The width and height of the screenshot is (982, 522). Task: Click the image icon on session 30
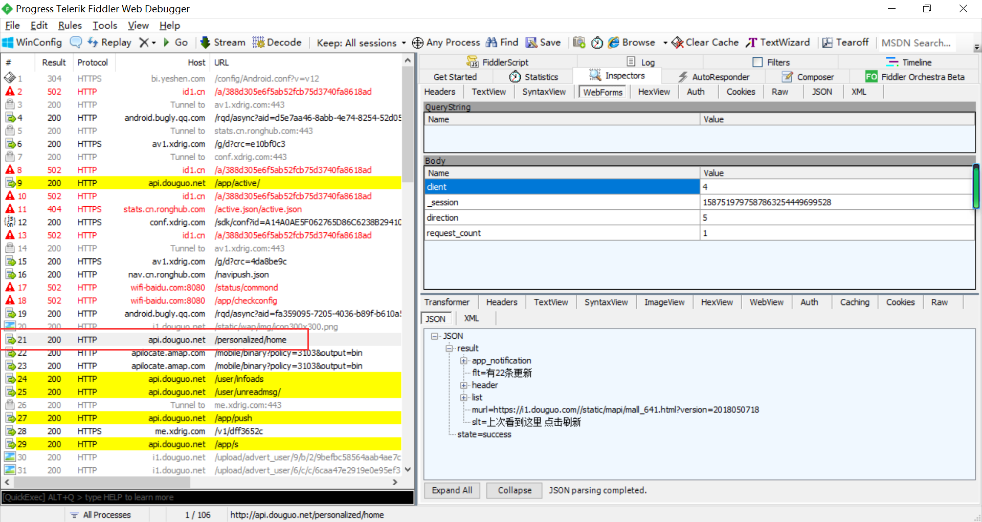(x=10, y=457)
